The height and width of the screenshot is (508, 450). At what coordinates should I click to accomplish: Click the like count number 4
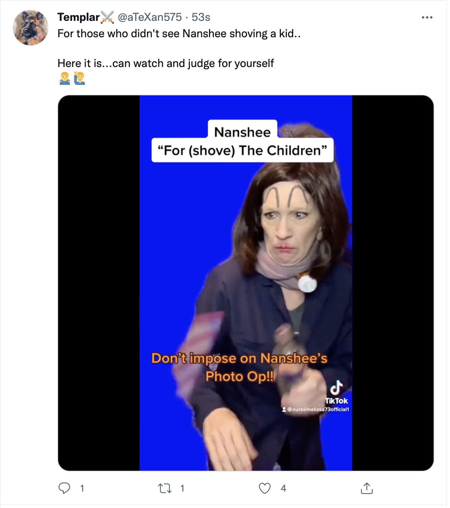pyautogui.click(x=283, y=488)
